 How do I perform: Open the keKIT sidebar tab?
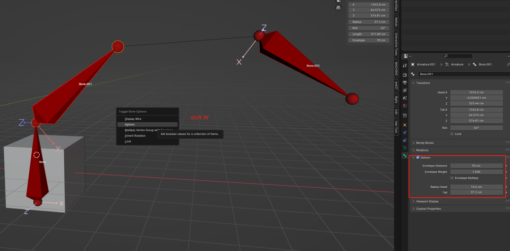click(397, 86)
